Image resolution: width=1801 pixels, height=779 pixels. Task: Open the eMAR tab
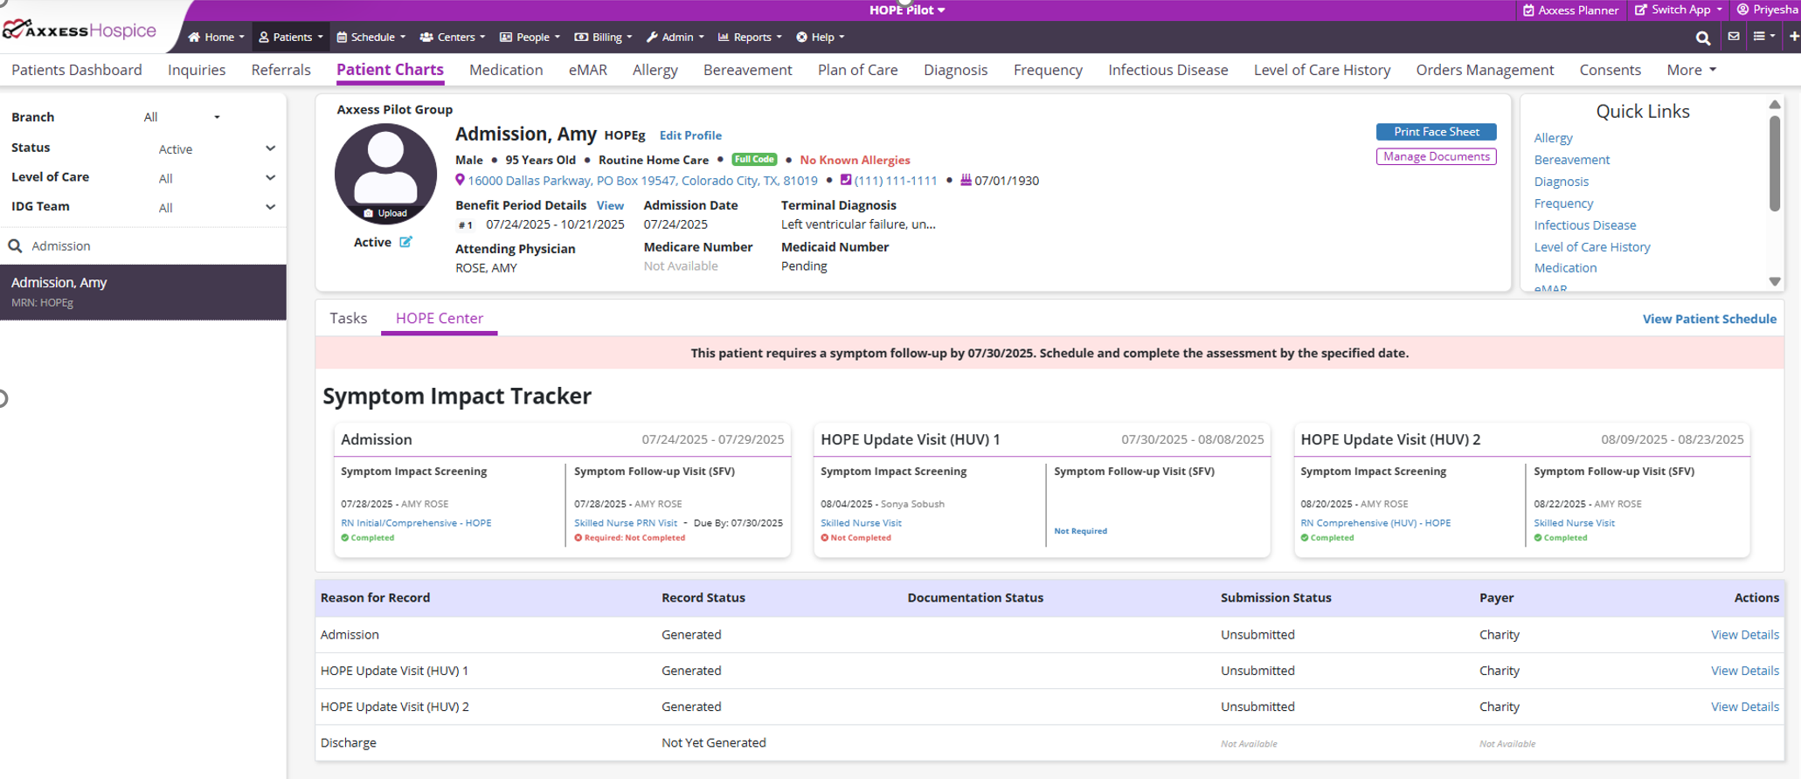point(588,70)
